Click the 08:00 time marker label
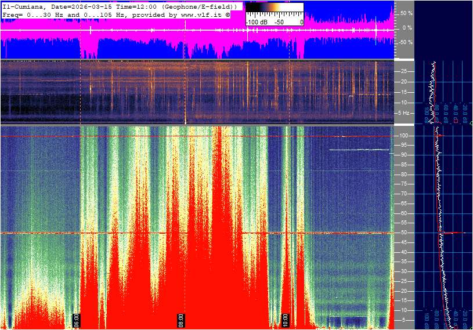Screen dimensions: 473x330 click(181, 320)
